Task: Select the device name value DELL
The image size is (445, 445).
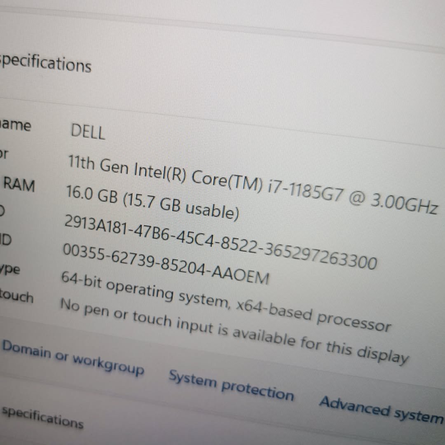Action: click(88, 132)
